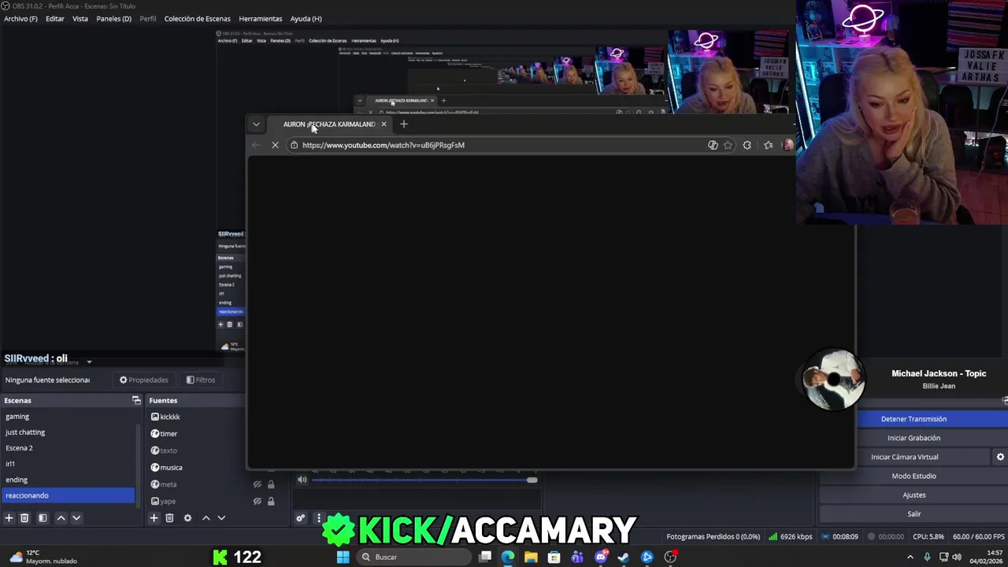
Task: Stop loading the YouTube page
Action: coord(275,145)
